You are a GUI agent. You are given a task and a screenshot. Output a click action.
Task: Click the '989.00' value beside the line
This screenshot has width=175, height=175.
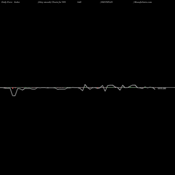point(162,89)
